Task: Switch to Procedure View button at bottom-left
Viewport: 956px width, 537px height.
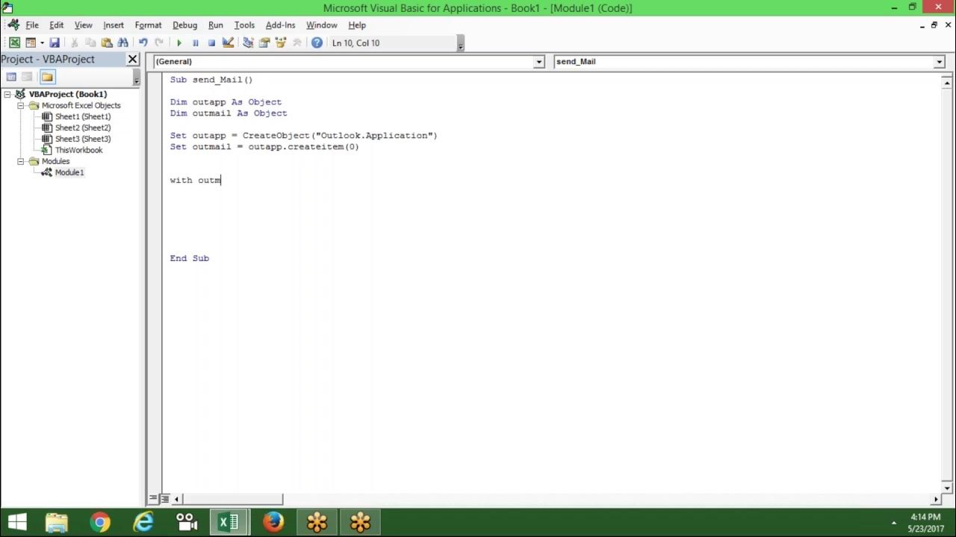Action: pyautogui.click(x=153, y=499)
